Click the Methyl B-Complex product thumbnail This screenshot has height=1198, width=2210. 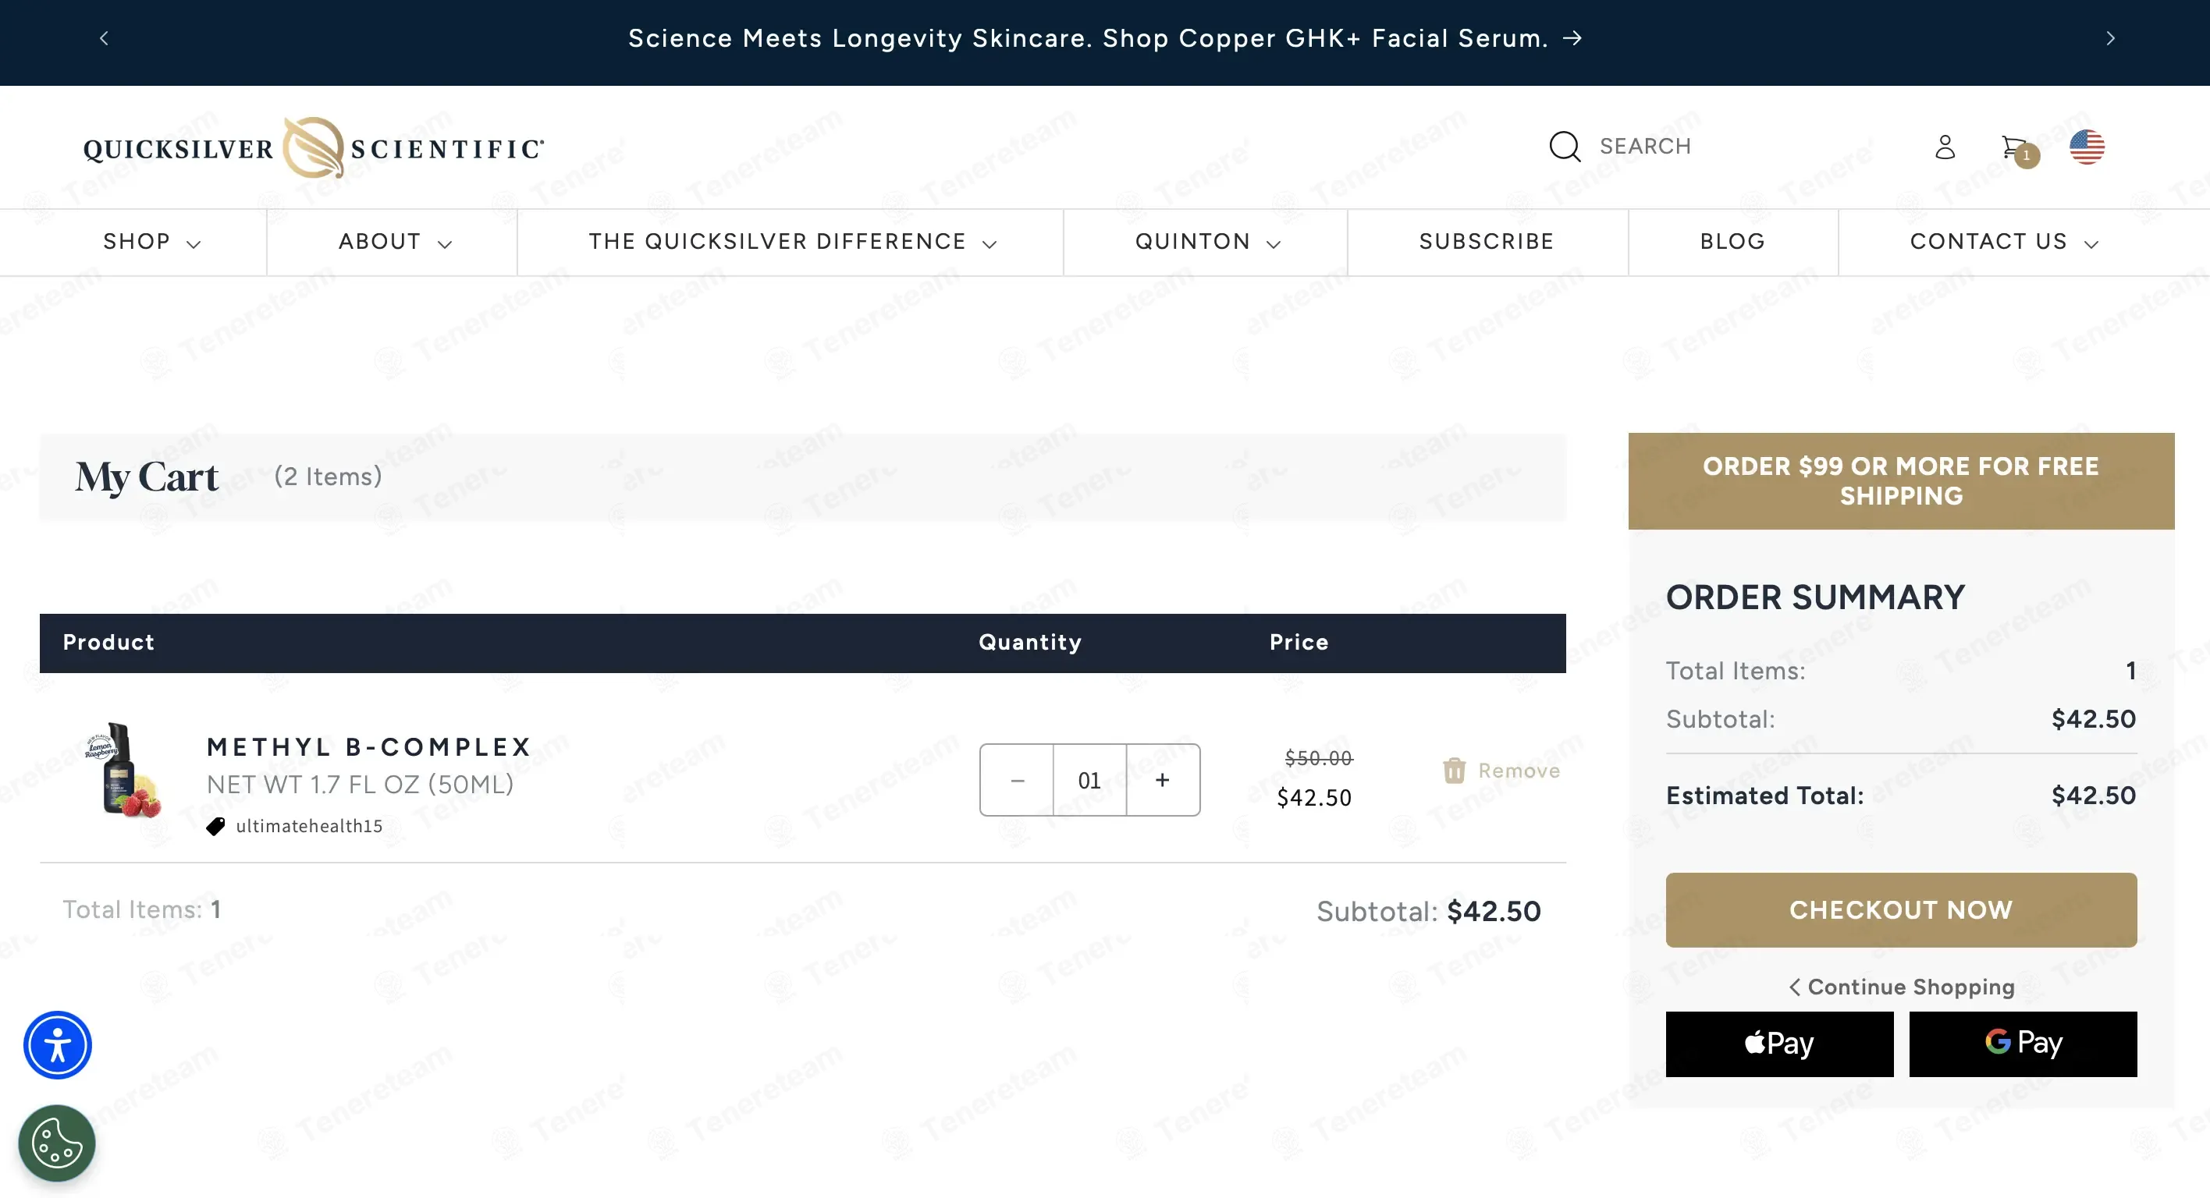pyautogui.click(x=123, y=769)
